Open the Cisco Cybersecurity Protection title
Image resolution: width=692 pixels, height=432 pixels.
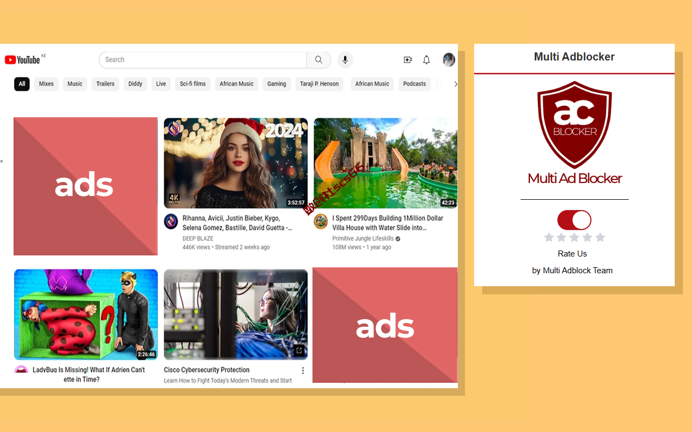(207, 370)
